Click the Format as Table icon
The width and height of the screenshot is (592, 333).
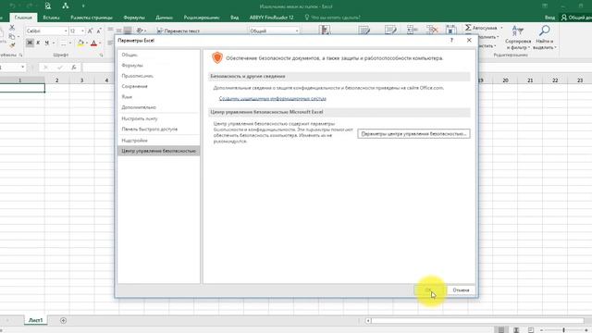(364, 31)
